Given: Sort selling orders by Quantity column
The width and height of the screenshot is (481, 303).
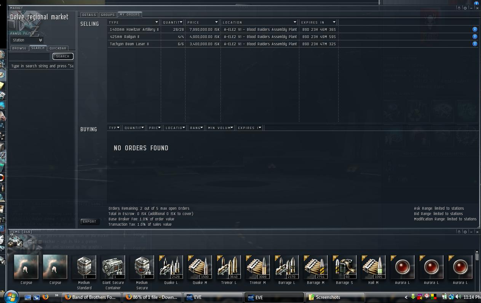Looking at the screenshot, I should (173, 22).
